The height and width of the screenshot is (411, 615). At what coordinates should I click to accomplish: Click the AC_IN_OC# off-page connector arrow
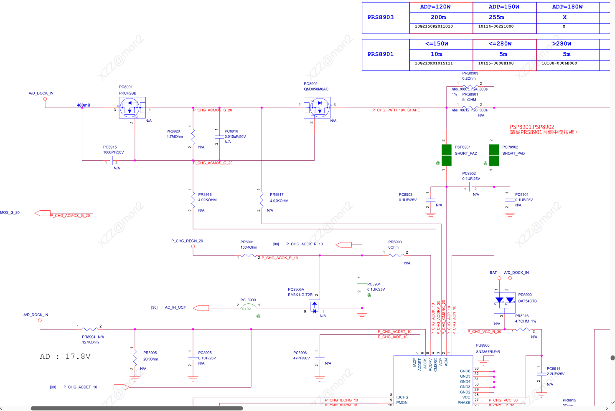(201, 308)
